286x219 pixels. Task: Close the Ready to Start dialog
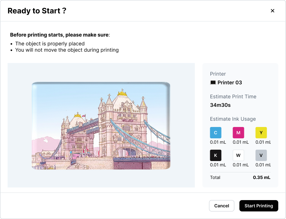click(272, 11)
